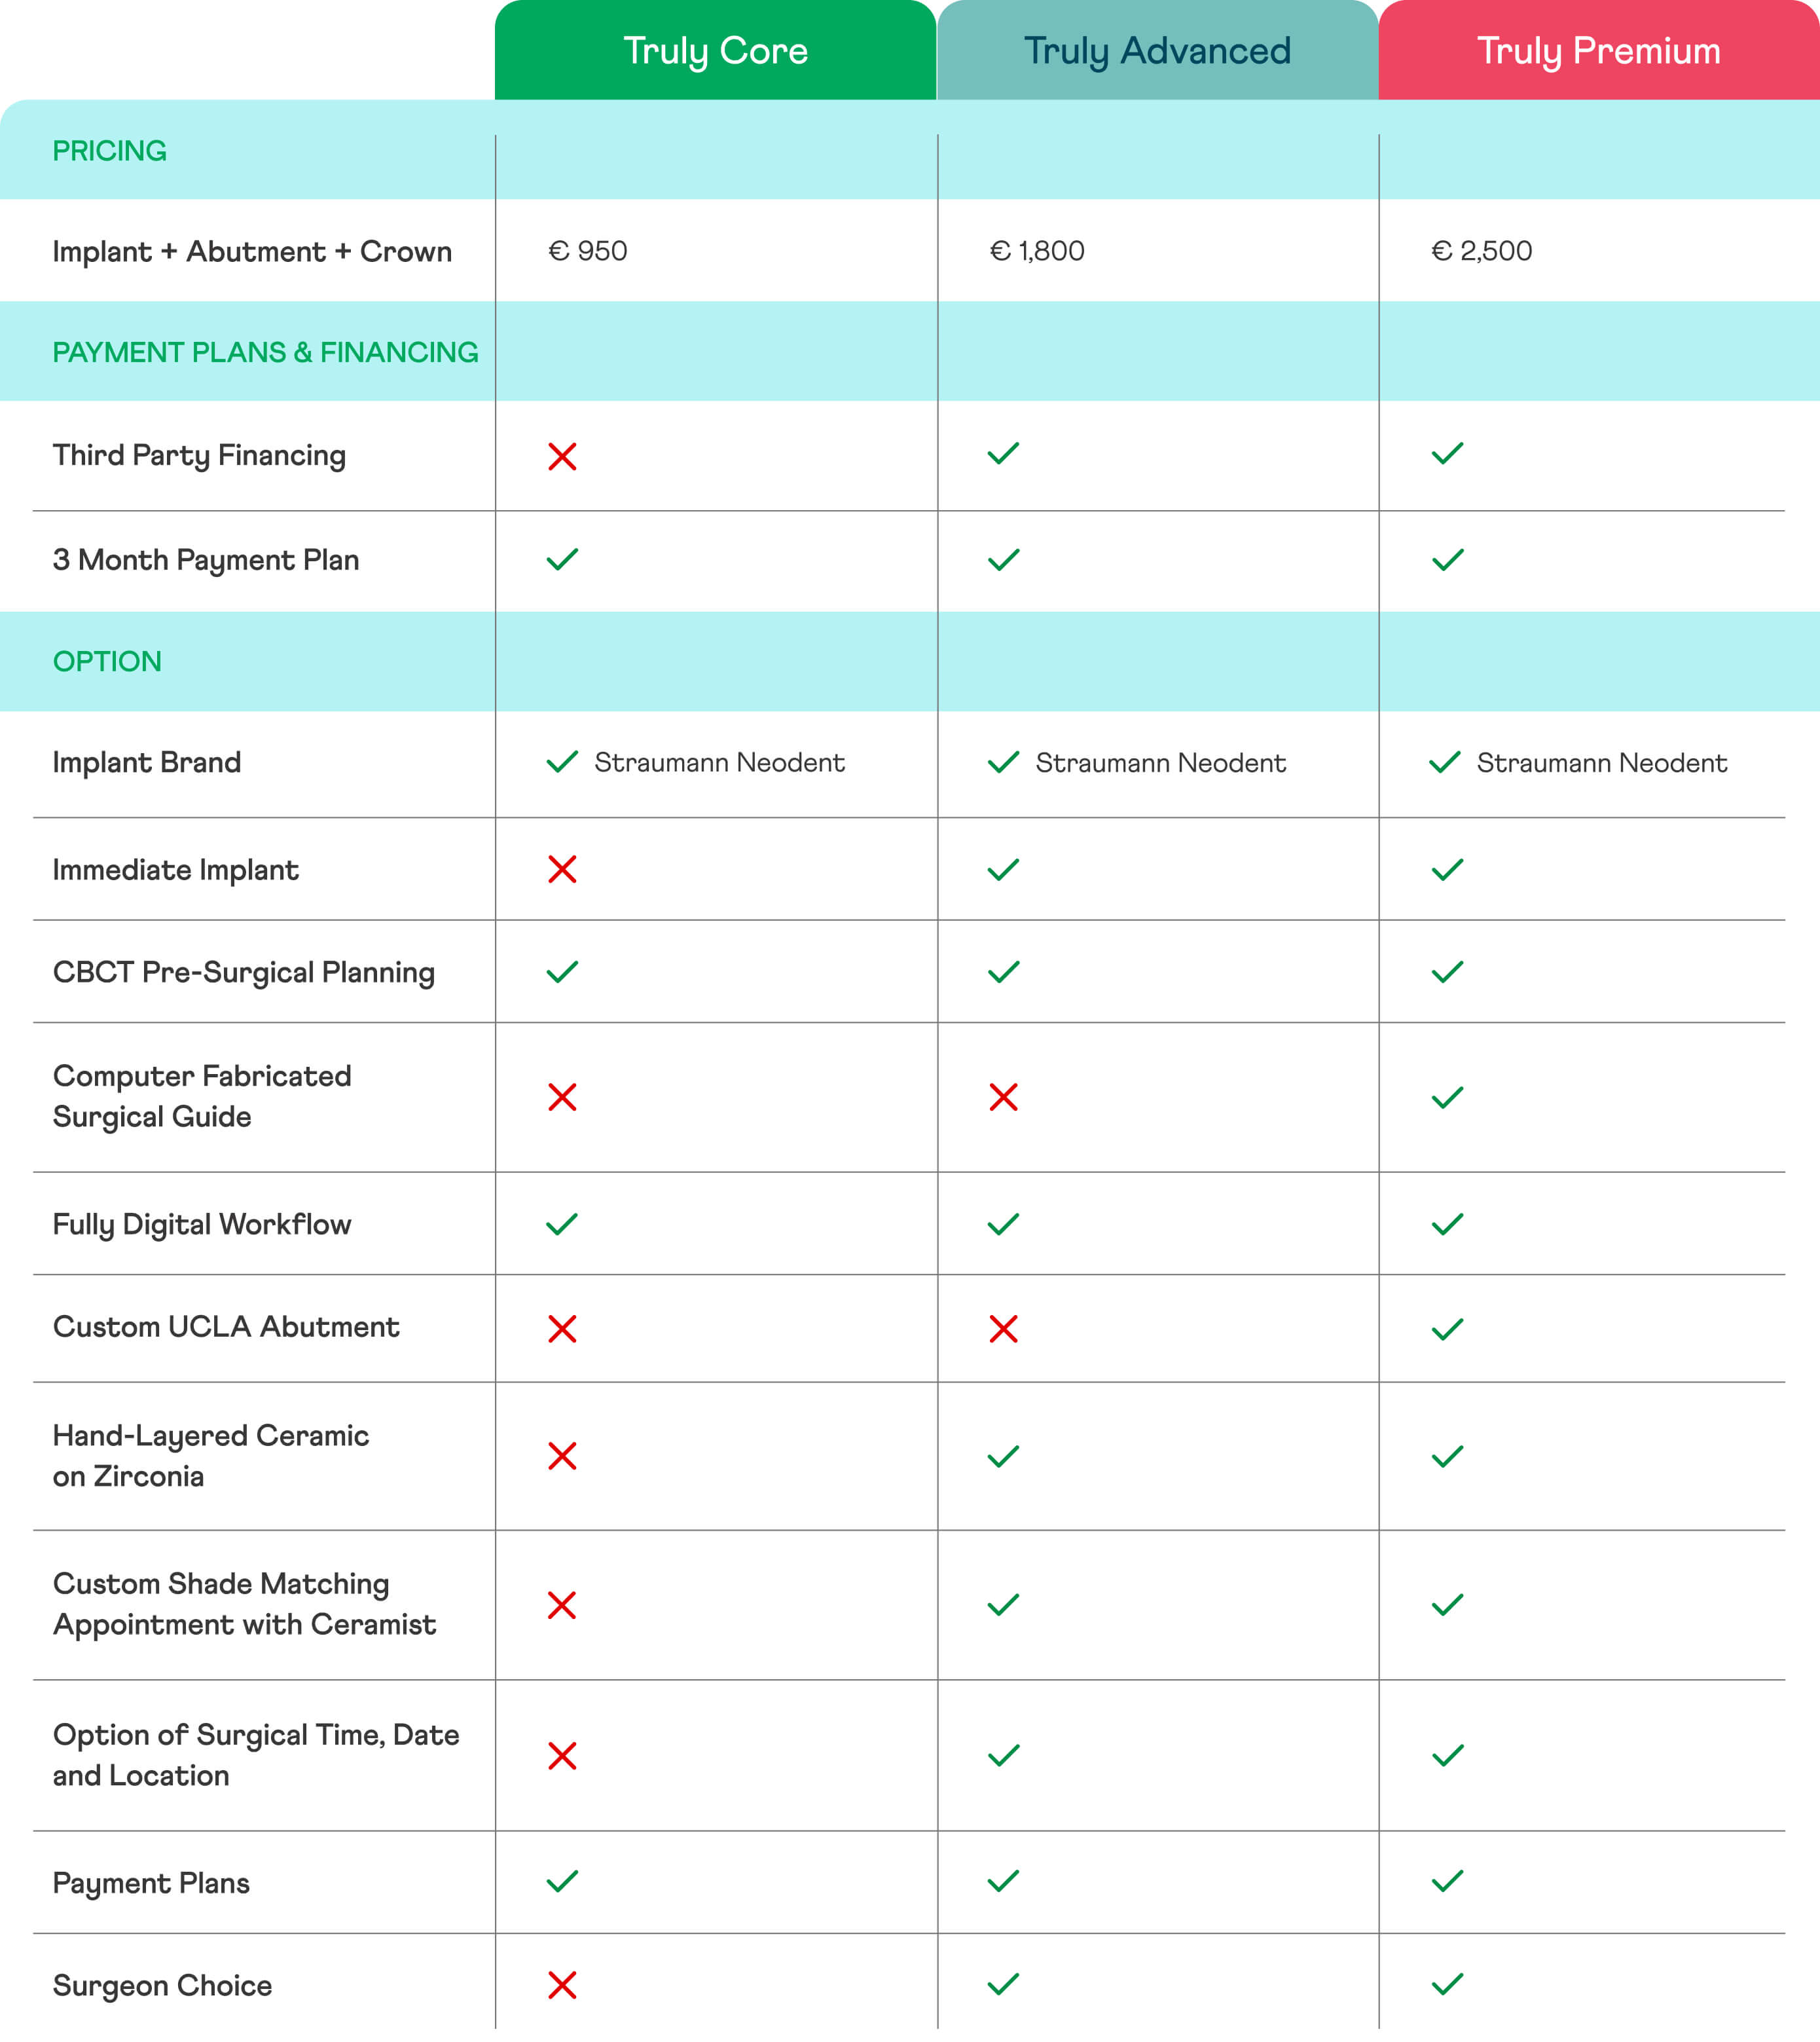Click Advanced checkmark for Hand-Layered Ceramic on Zirconia
The width and height of the screenshot is (1820, 2042).
1003,1457
